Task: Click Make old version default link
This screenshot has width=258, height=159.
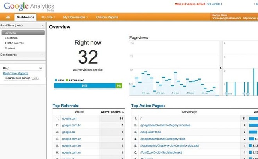Action: [x=190, y=4]
